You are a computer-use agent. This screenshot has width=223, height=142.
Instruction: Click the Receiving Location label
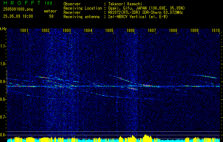point(83,8)
